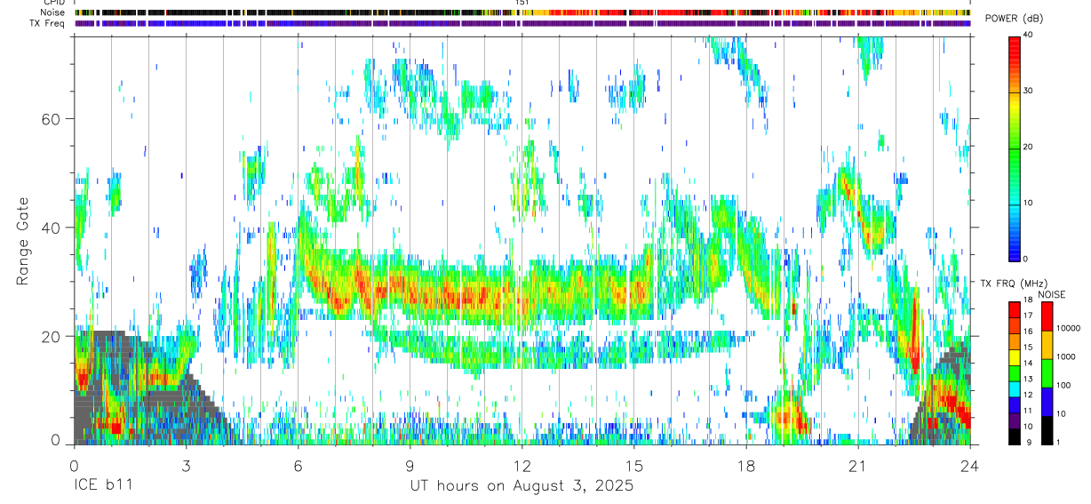Click the red 40 dB end of the power colorbar
This screenshot has width=1091, height=504.
[1015, 40]
